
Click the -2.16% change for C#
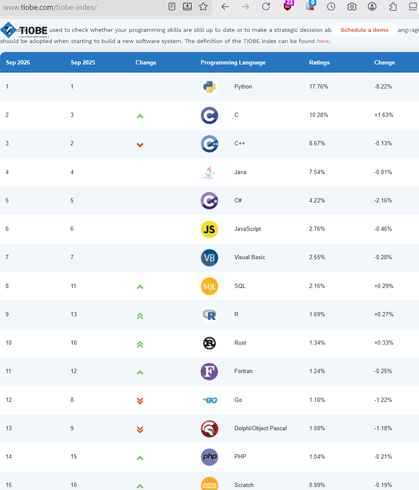(383, 201)
